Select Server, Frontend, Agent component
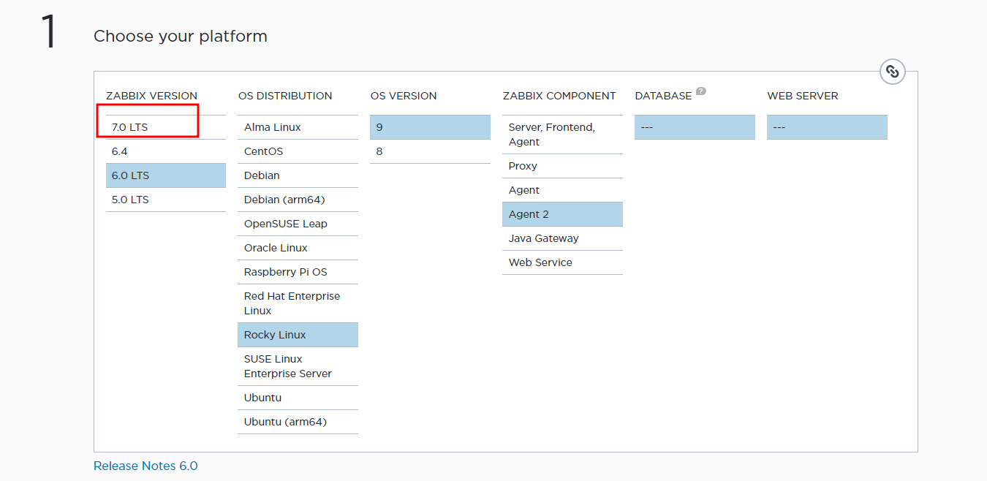 [x=562, y=135]
